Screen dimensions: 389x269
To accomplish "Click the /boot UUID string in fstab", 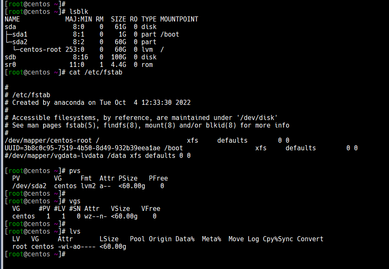I will pyautogui.click(x=83, y=148).
